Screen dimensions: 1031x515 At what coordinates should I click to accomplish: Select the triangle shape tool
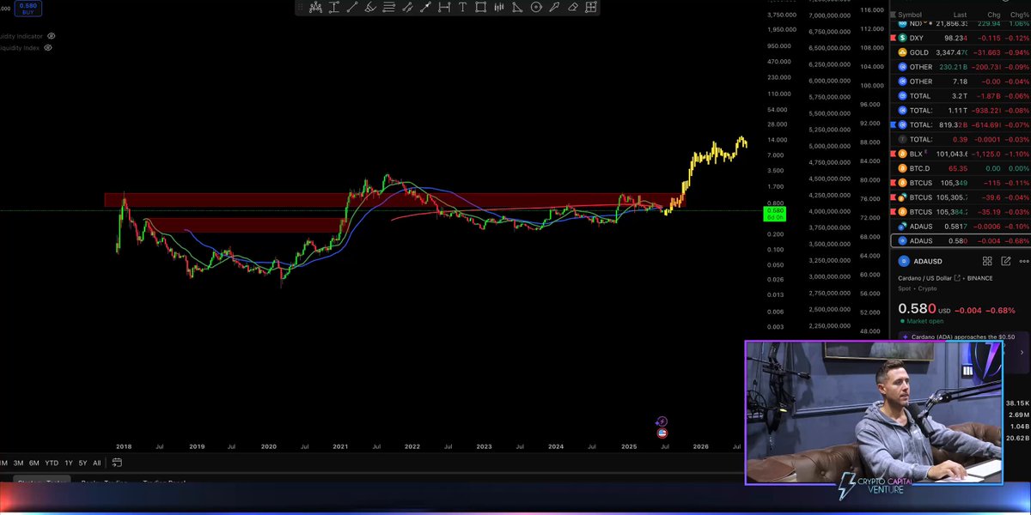[x=517, y=7]
